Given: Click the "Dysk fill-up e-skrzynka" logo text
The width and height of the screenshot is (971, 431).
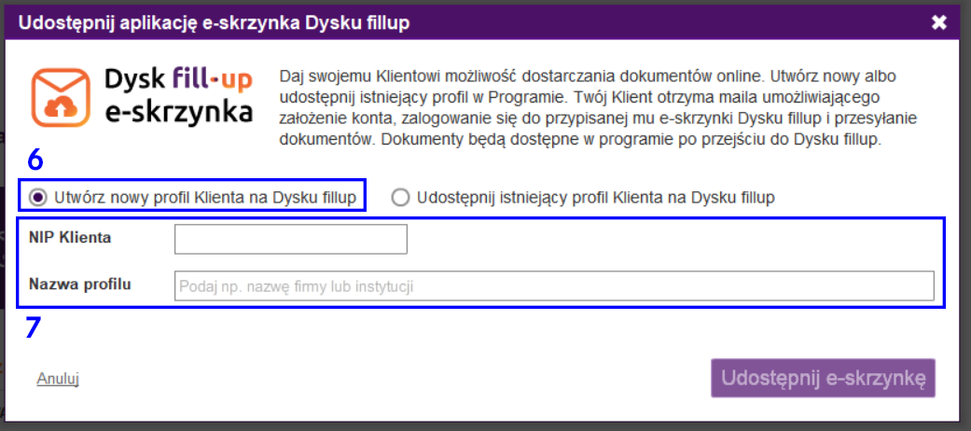Looking at the screenshot, I should coord(178,96).
